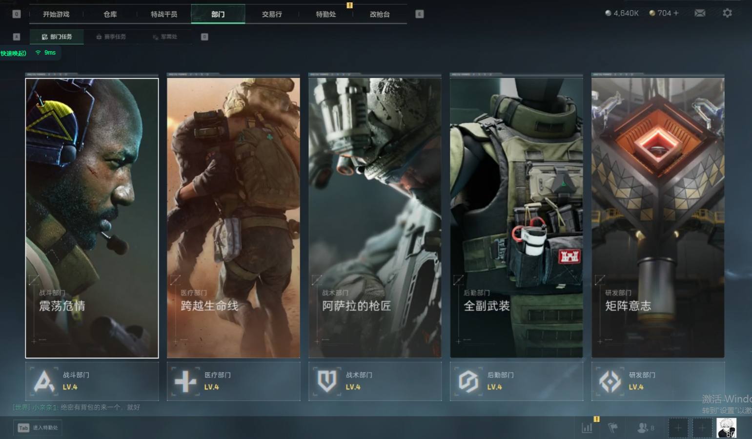Click the 快速唤起 label
Screen dimensions: 752x439
click(13, 53)
